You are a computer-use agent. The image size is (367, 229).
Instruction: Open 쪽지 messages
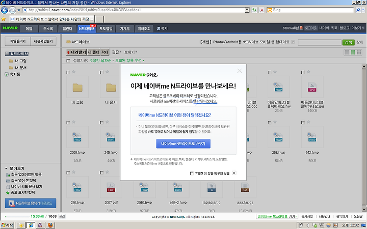tap(162, 28)
